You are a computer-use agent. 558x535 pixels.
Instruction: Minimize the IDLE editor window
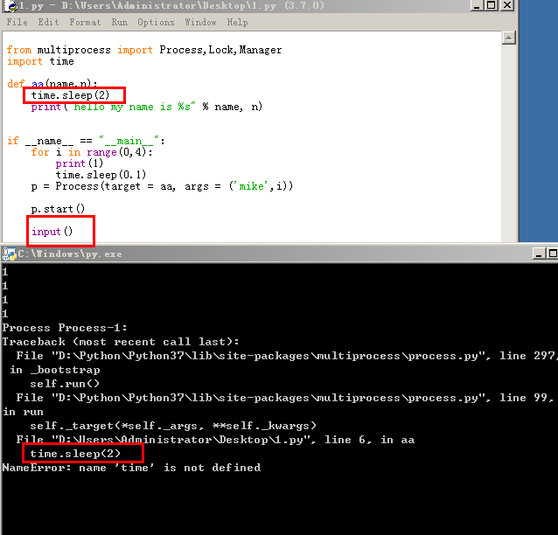click(x=476, y=6)
